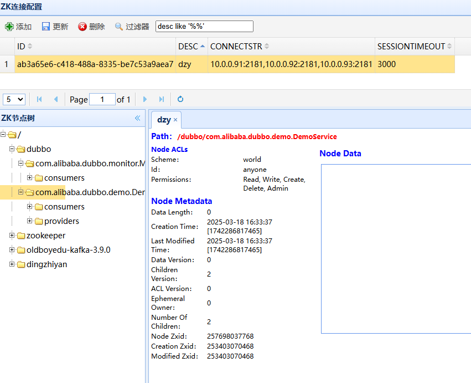
Task: Go to the next page arrow
Action: click(x=145, y=99)
